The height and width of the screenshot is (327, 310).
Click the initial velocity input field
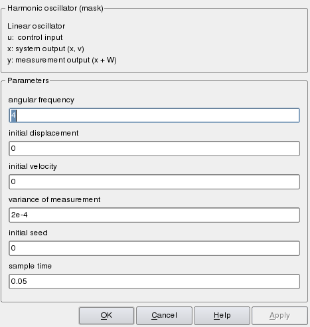pos(154,181)
